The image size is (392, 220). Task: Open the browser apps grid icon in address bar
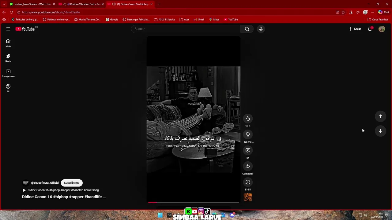pyautogui.click(x=337, y=12)
